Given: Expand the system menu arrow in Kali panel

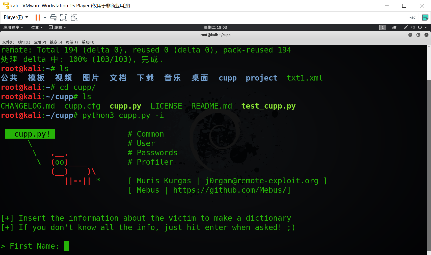Looking at the screenshot, I should coord(426,27).
